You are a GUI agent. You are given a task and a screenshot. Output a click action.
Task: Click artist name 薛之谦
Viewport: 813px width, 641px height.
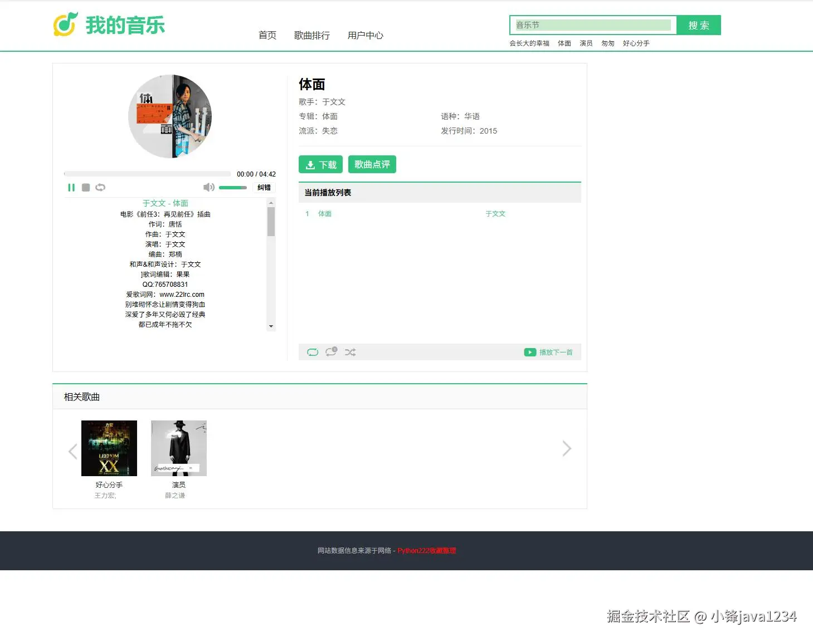[x=175, y=496]
